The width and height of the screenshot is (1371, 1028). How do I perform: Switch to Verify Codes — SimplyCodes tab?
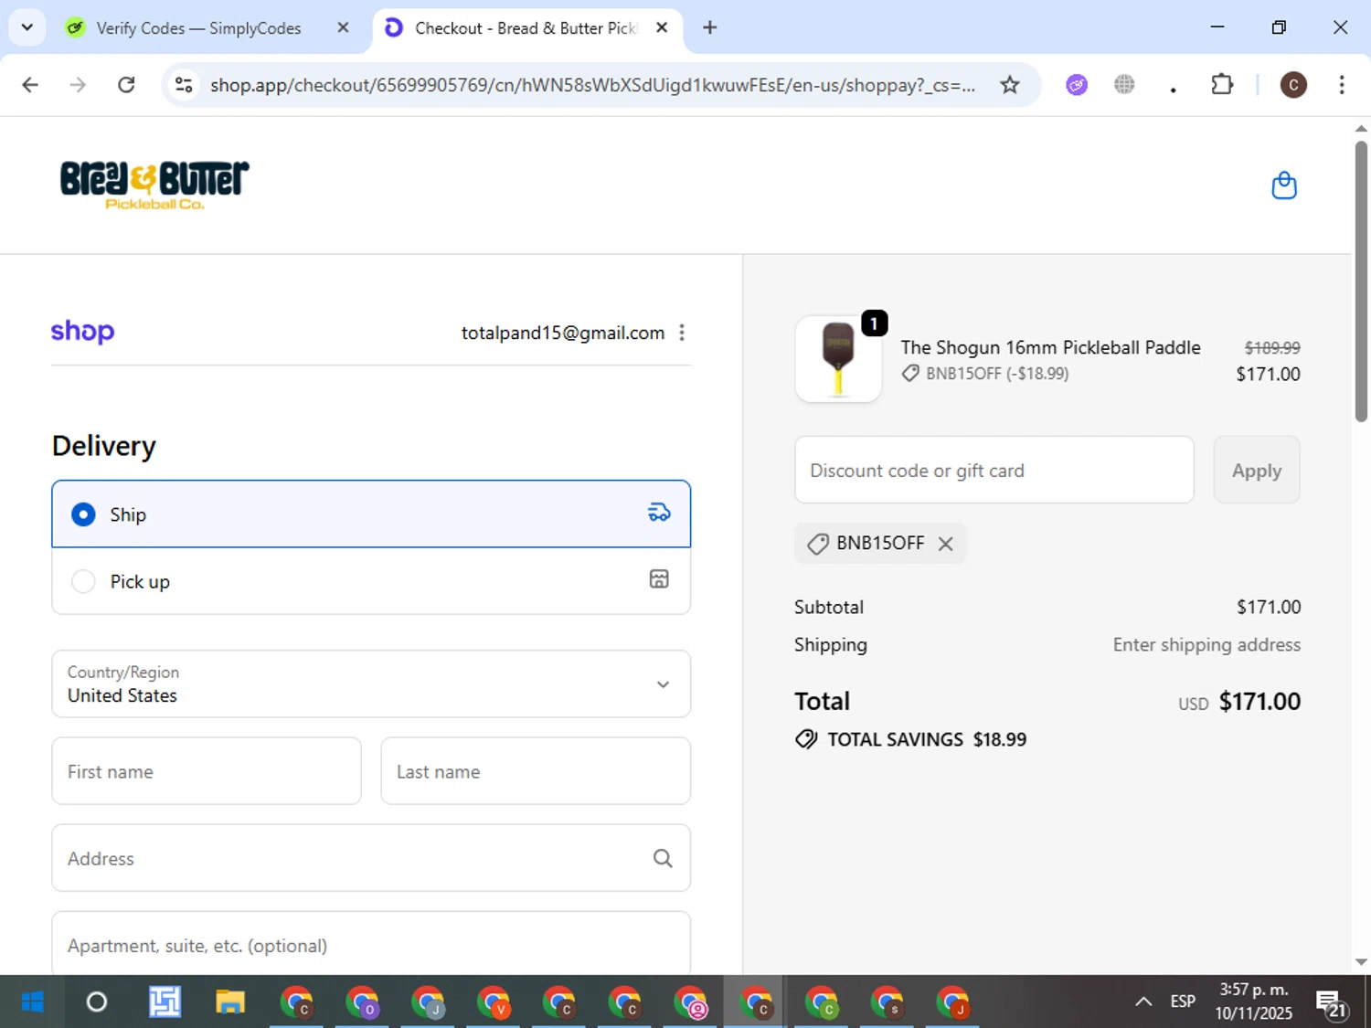[197, 28]
